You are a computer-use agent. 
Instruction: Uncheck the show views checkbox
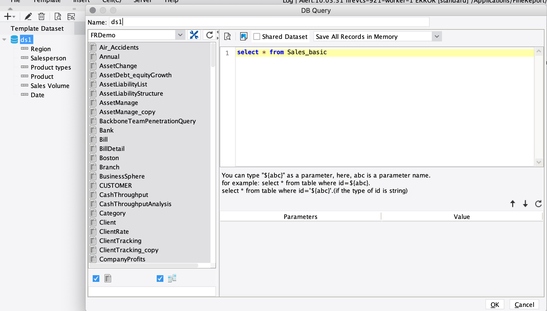click(160, 279)
